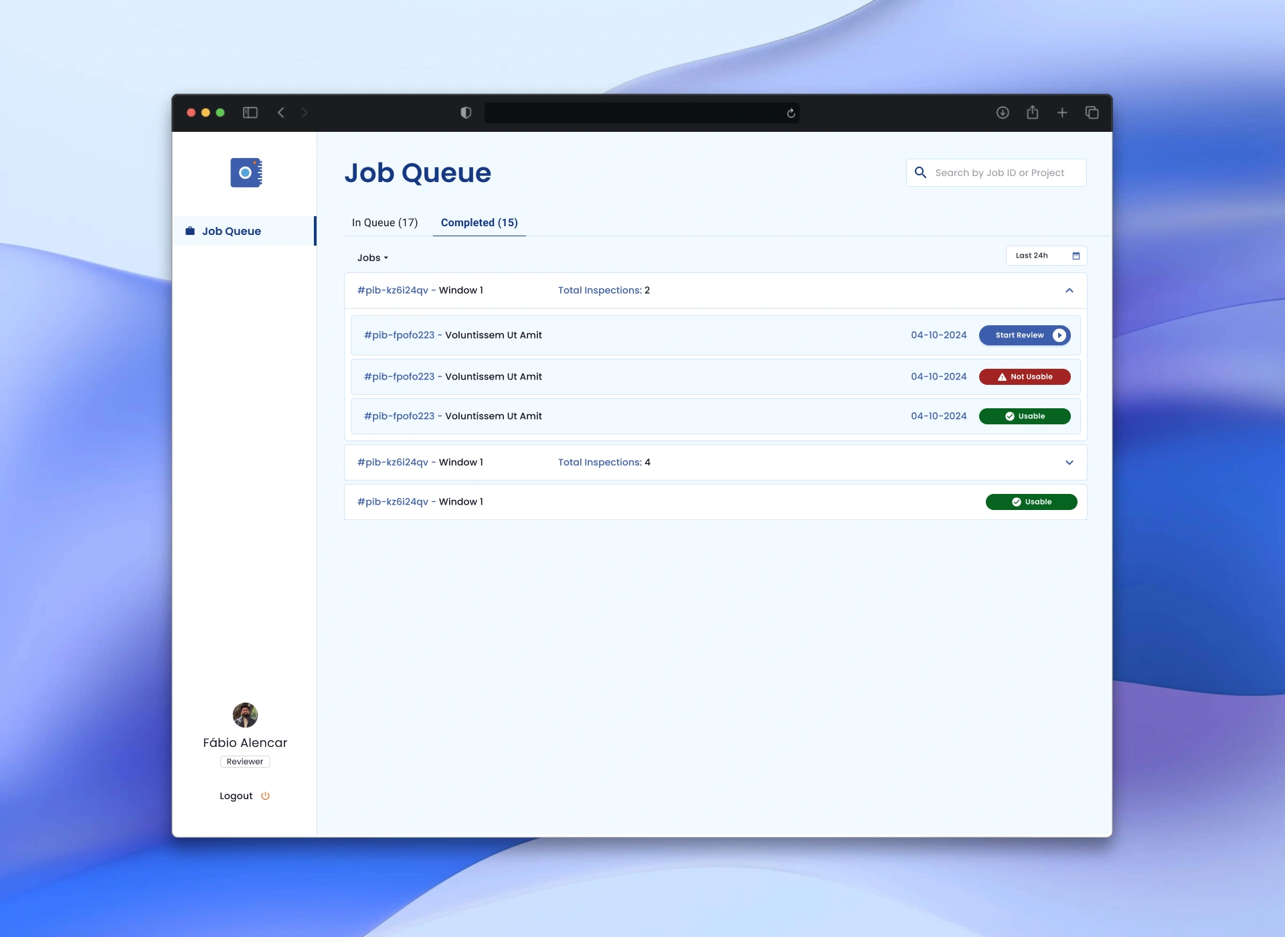Open the browser downloads icon
1285x937 pixels.
(1002, 112)
